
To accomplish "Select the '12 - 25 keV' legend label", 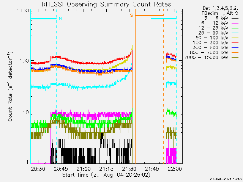I will tap(213, 28).
